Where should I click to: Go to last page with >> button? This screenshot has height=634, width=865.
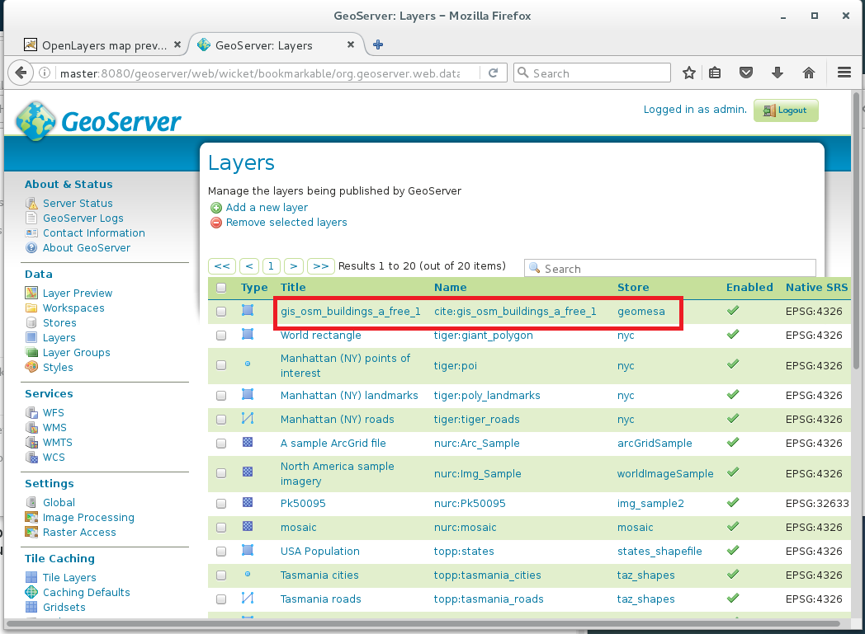tap(321, 266)
